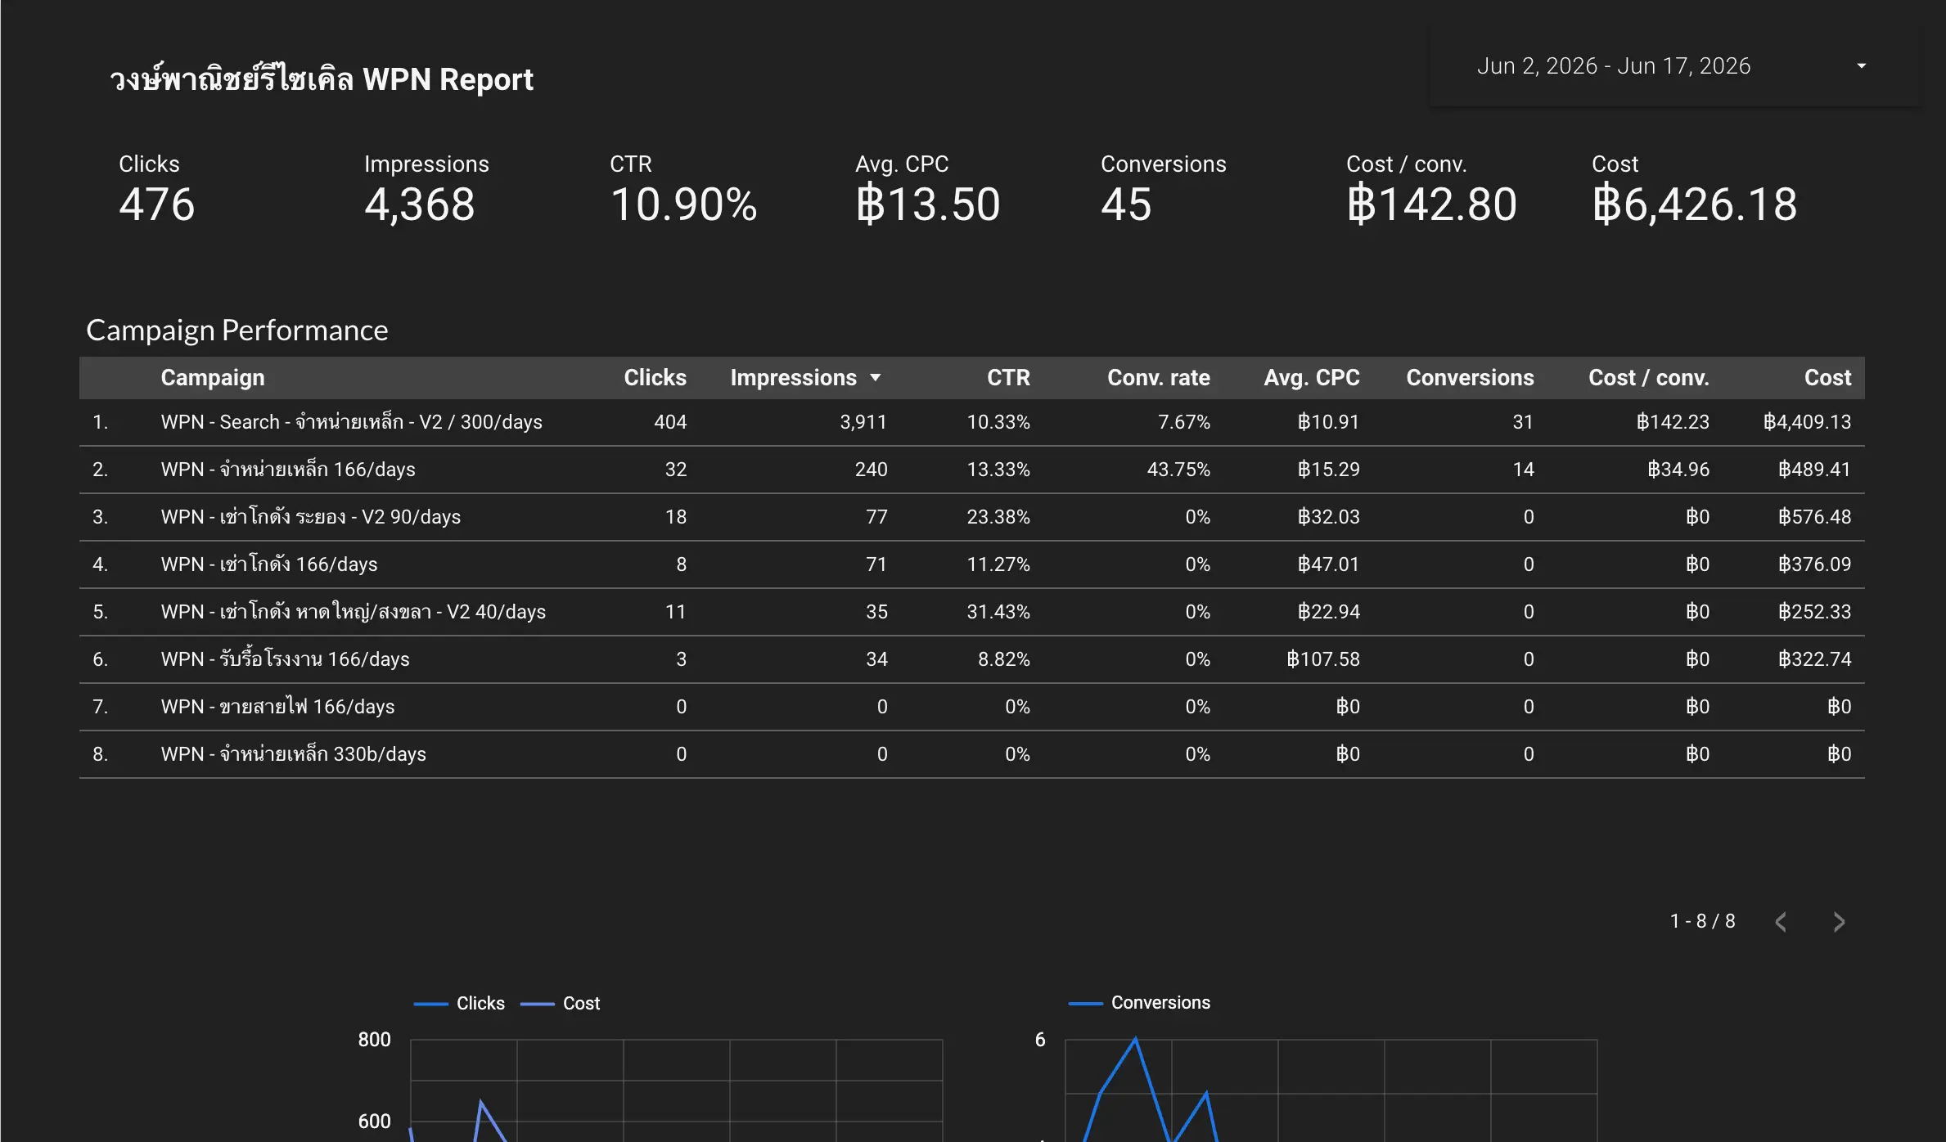Click cost cell ฿489.41
Image resolution: width=1946 pixels, height=1142 pixels.
point(1814,470)
